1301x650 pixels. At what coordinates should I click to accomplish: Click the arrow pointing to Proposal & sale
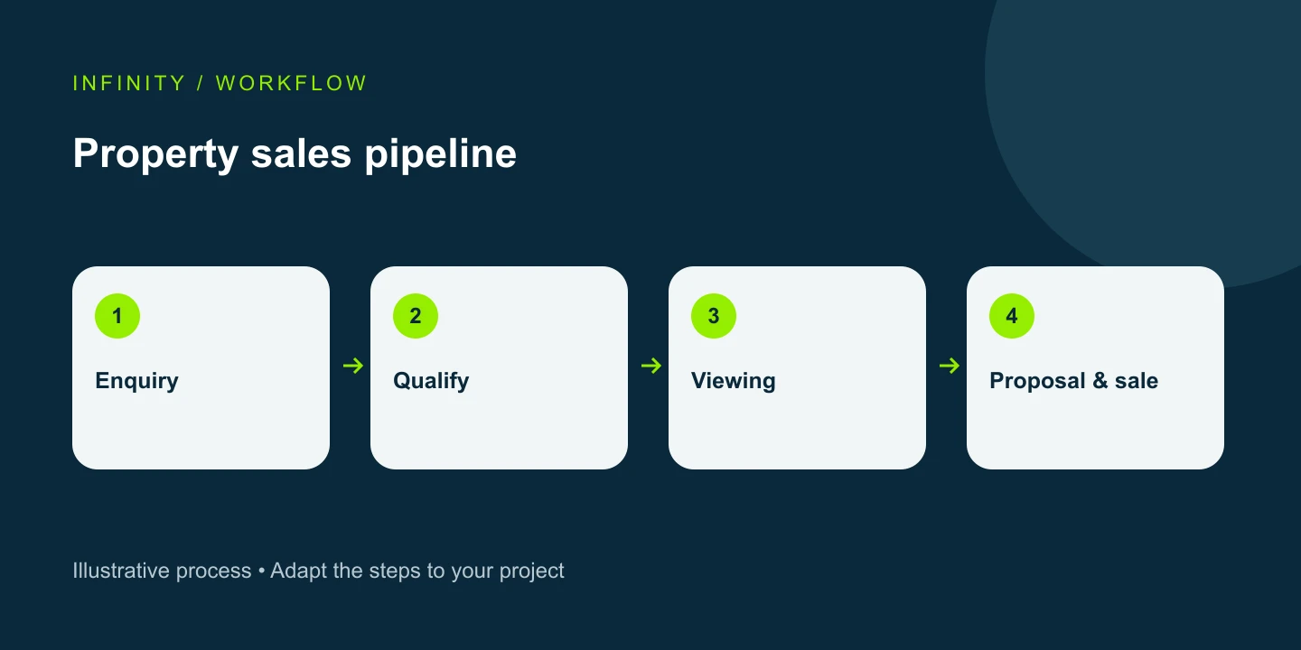coord(950,366)
